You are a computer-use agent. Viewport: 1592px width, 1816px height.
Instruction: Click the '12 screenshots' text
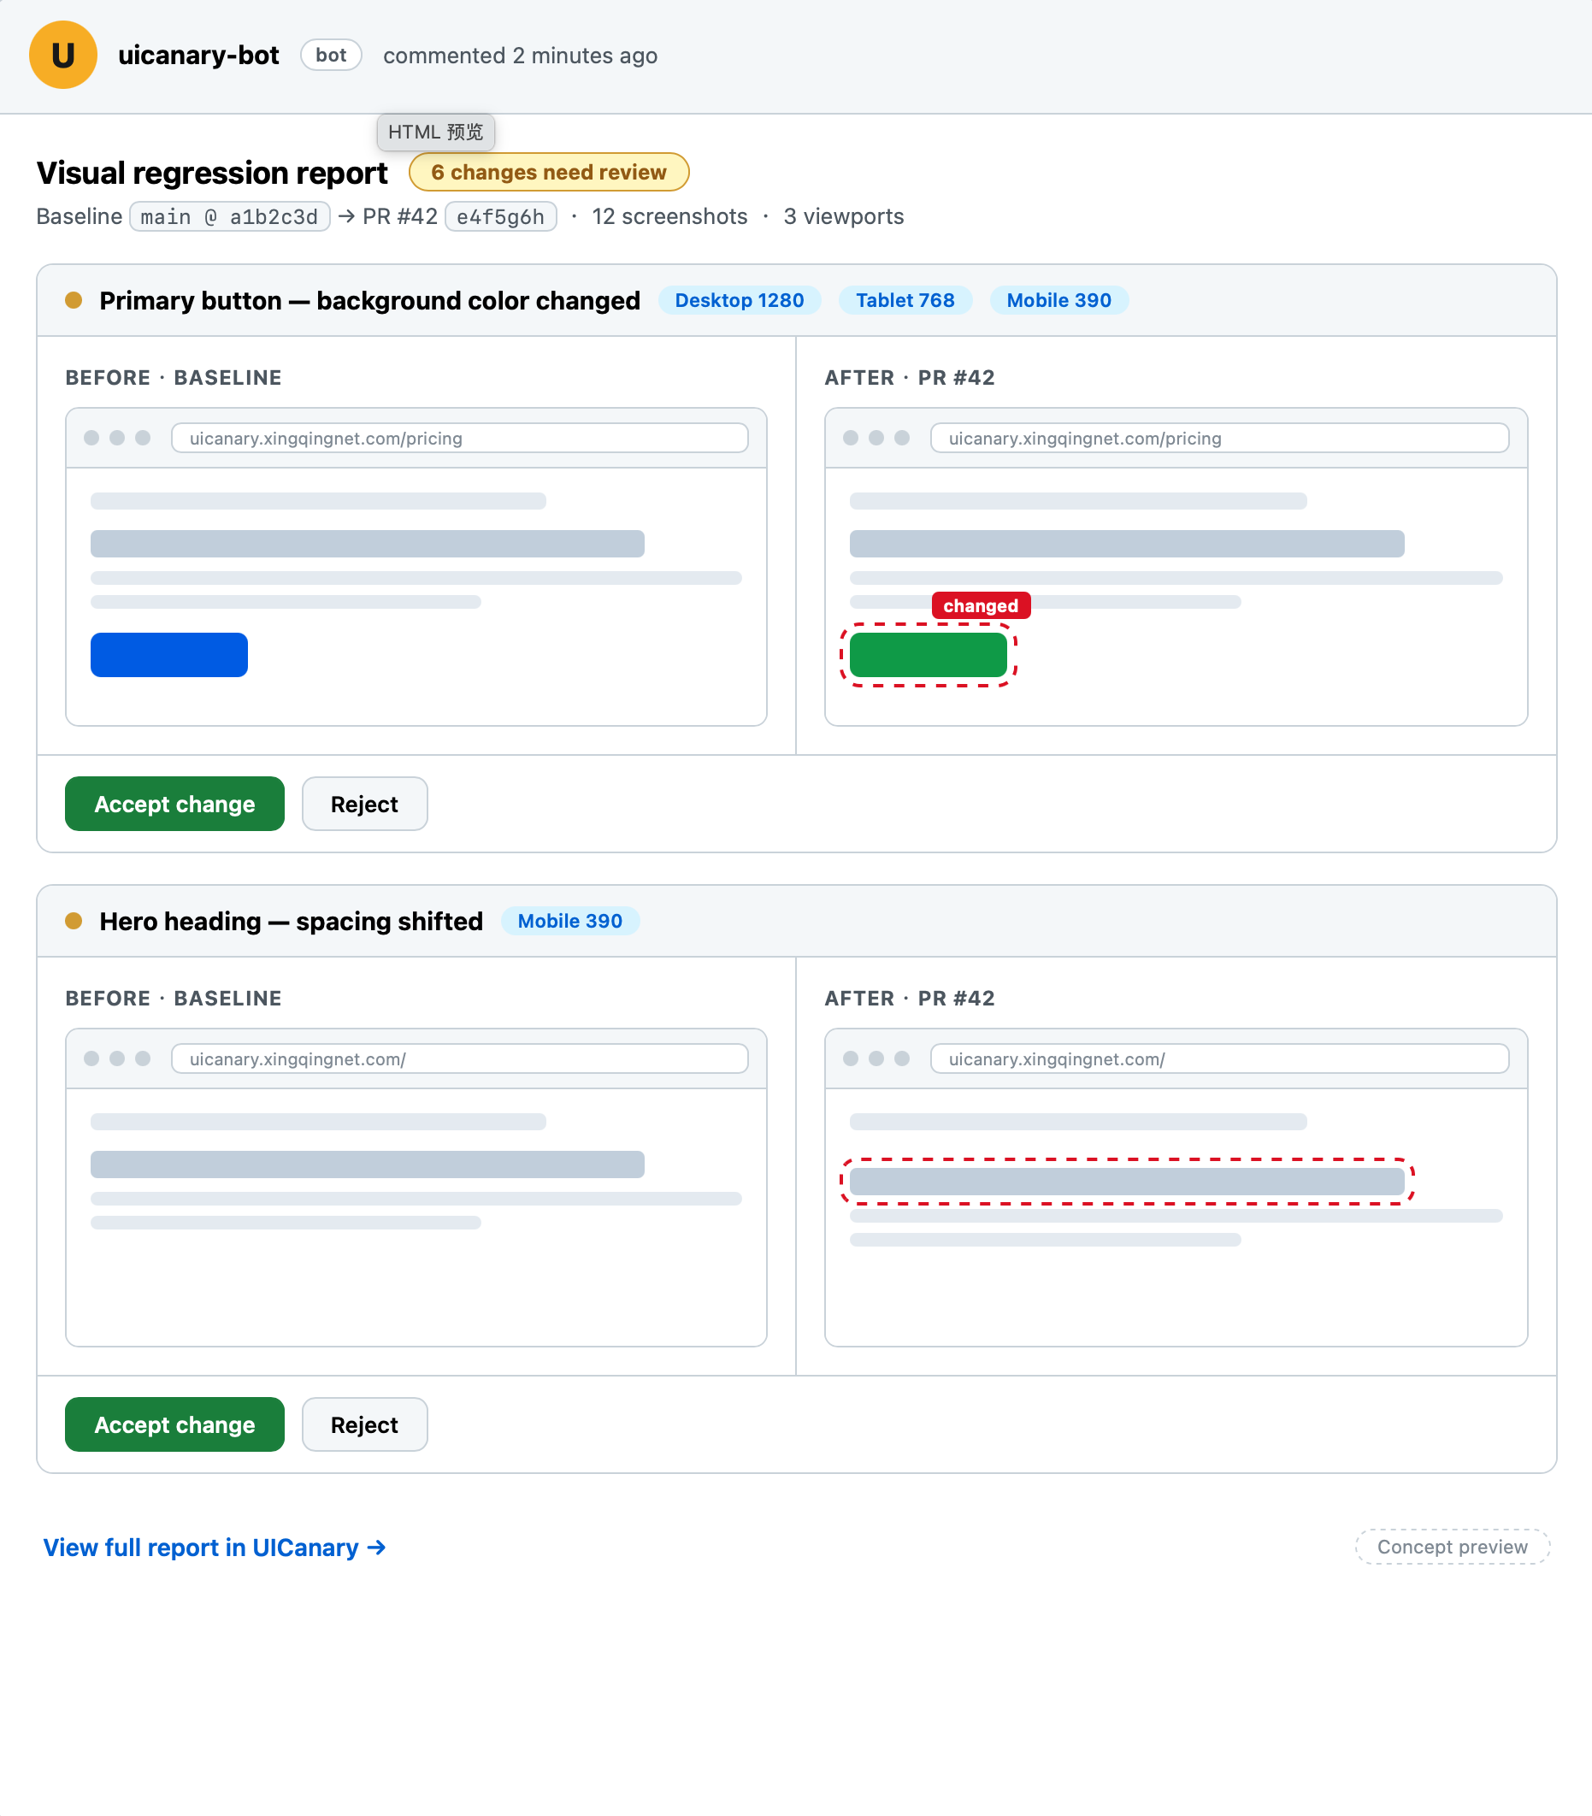pos(669,217)
